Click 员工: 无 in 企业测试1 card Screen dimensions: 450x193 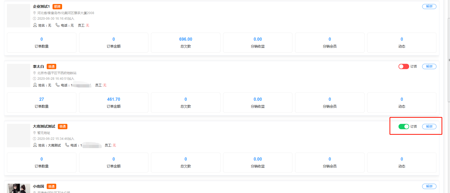pos(84,26)
